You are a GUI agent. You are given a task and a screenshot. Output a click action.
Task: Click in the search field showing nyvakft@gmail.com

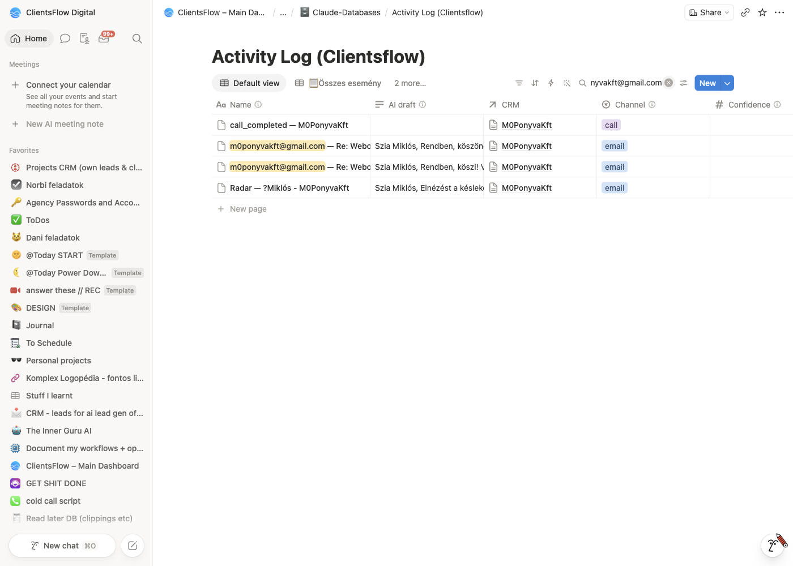click(x=626, y=83)
